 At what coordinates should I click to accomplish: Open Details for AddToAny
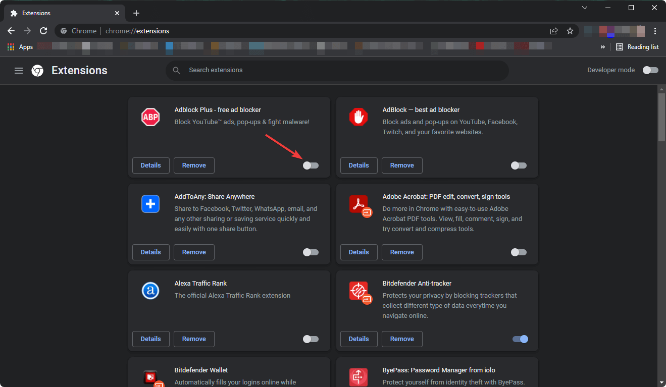tap(150, 252)
